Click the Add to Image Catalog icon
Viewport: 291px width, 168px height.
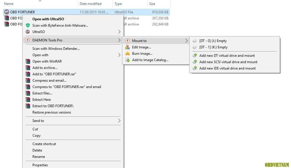click(x=127, y=60)
